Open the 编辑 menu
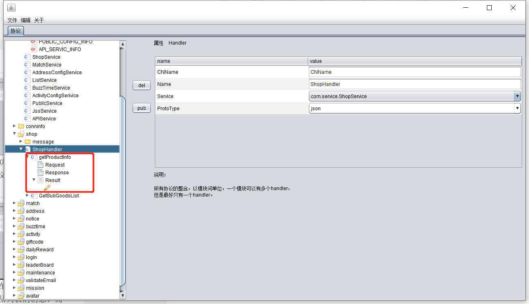 pos(26,20)
